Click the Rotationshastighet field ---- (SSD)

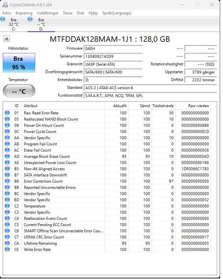point(201,64)
